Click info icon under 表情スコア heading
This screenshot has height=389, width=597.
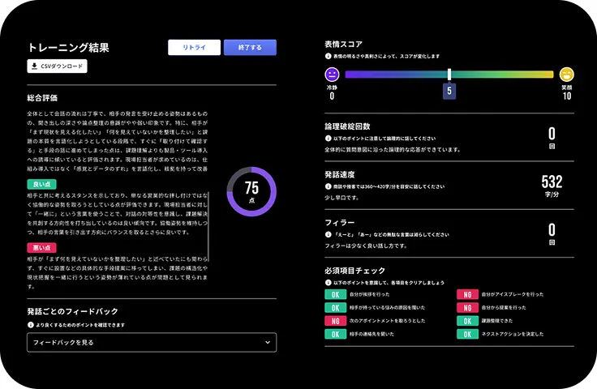328,56
